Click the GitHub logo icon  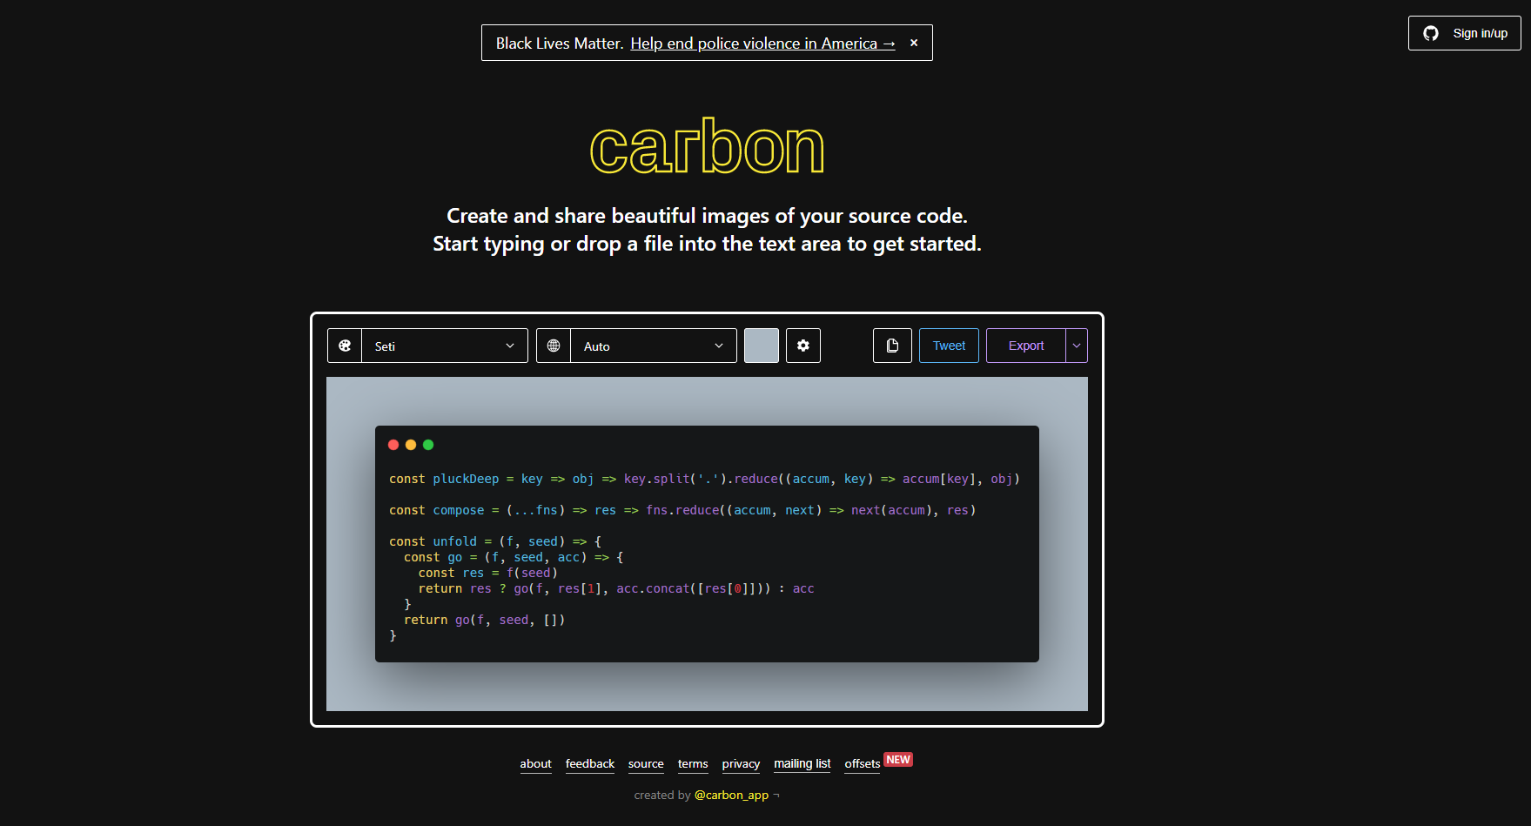click(1431, 33)
